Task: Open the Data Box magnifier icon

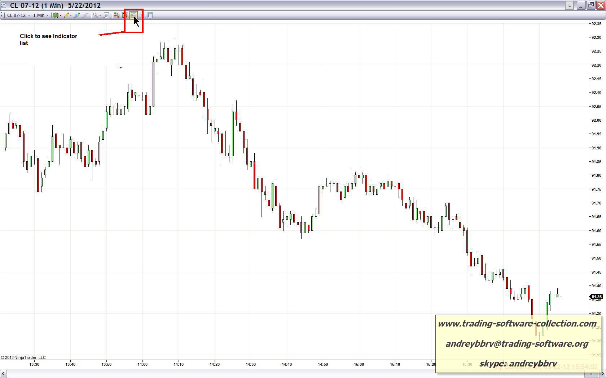Action: 106,15
